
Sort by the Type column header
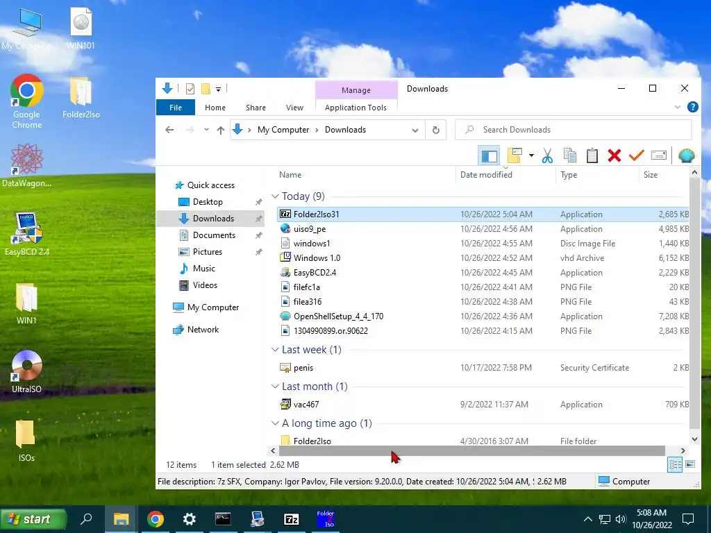pyautogui.click(x=569, y=174)
